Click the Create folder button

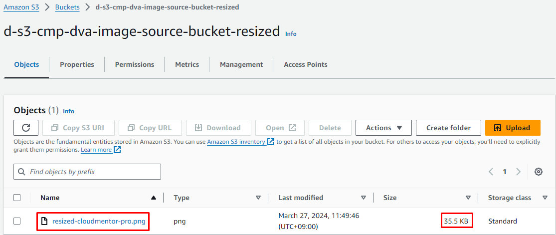(x=448, y=128)
